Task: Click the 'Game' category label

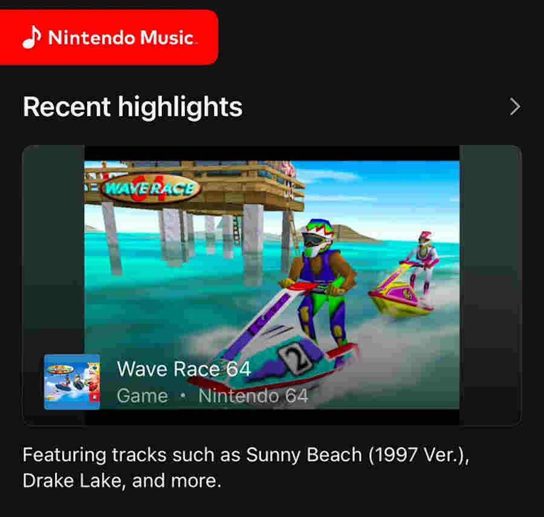Action: coord(143,396)
